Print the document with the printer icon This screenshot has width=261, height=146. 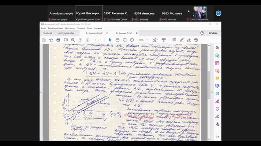58,40
